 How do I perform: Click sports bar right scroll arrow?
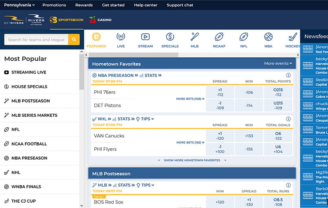tap(298, 55)
